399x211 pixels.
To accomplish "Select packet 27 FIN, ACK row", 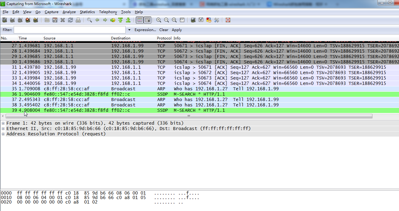I will pyautogui.click(x=199, y=46).
